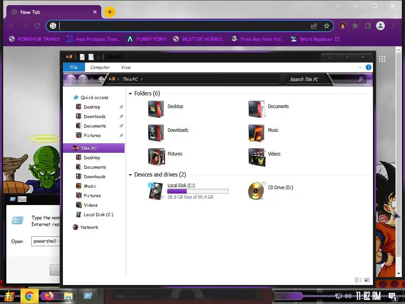The height and width of the screenshot is (304, 405).
Task: Open the Downloads folder icon in Folders group
Action: pos(156,133)
